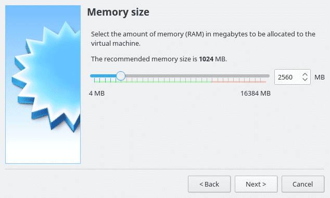
Task: Click the MB unit label beside the spinbox
Action: [319, 77]
